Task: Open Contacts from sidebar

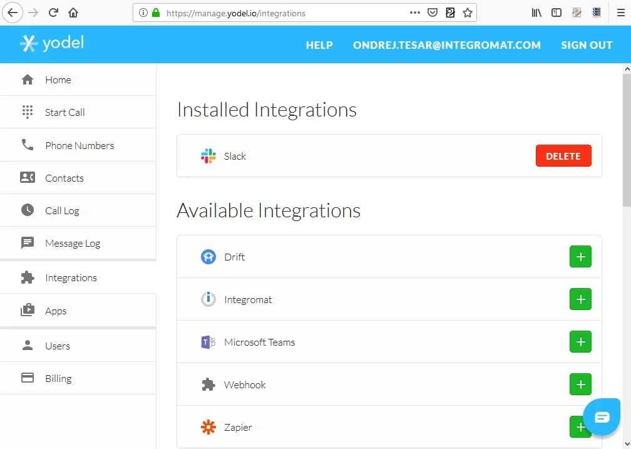Action: coord(78,178)
